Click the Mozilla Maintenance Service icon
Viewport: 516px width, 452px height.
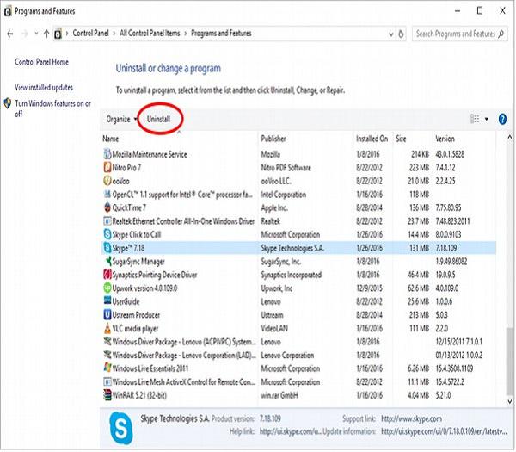[x=107, y=154]
